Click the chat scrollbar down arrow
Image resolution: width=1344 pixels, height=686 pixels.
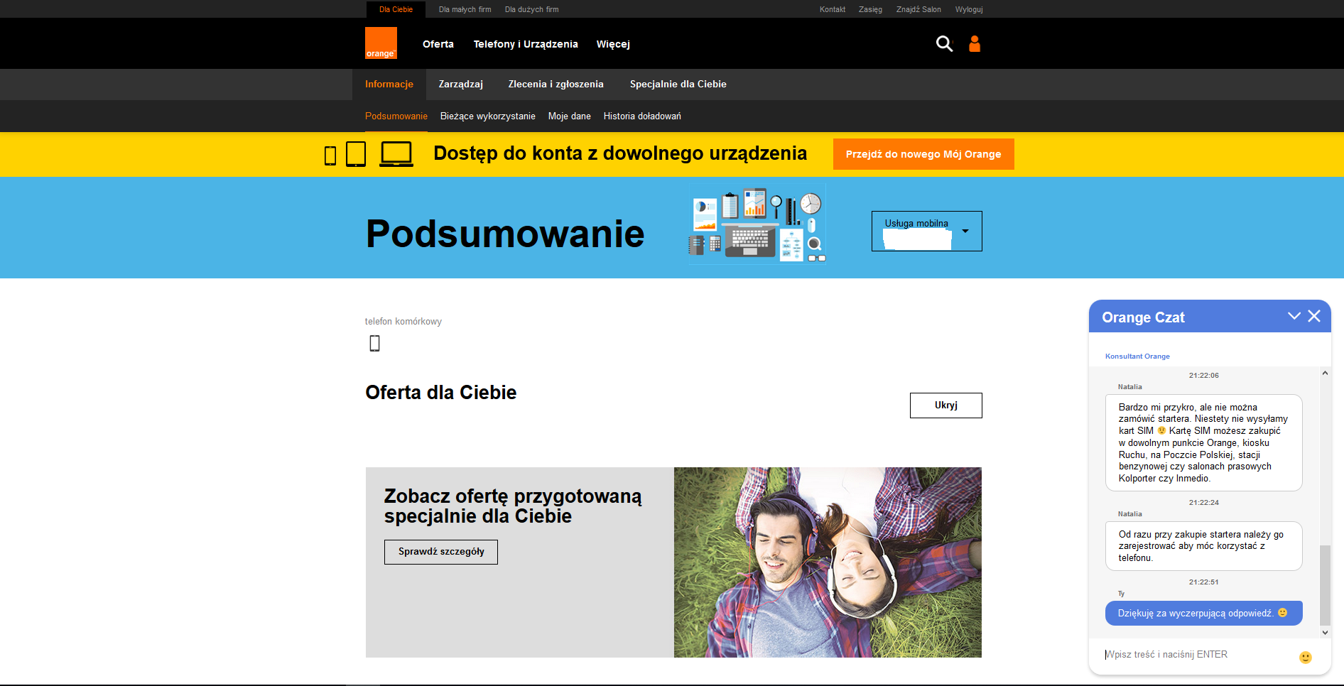(1325, 632)
